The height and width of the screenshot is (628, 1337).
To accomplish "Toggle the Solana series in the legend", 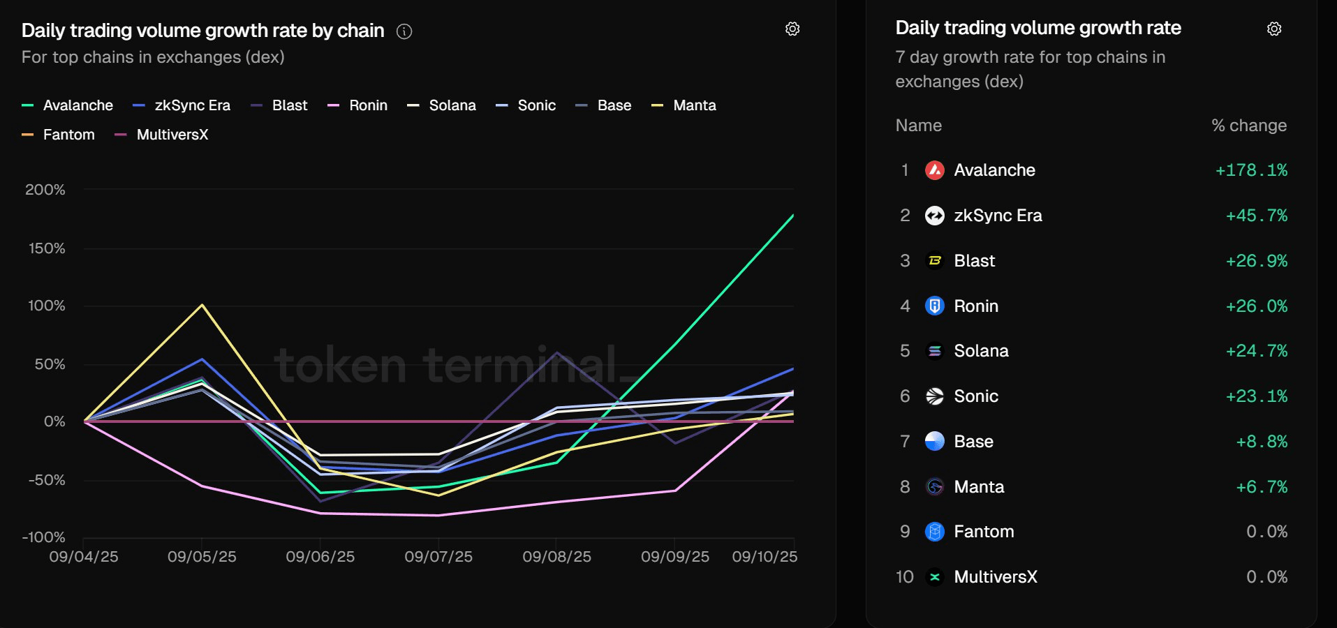I will coord(442,105).
